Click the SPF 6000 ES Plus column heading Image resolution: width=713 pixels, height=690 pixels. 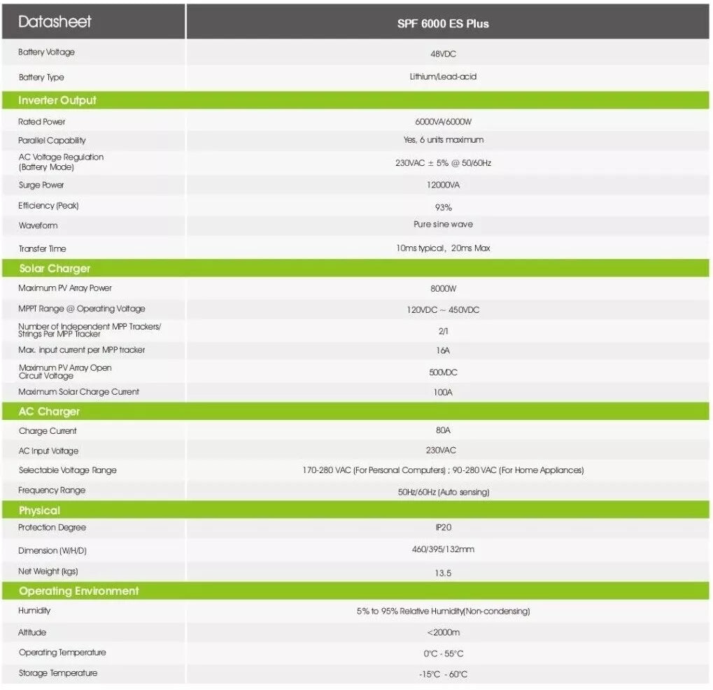pos(443,23)
